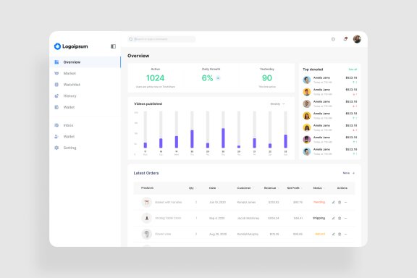This screenshot has width=417, height=278.
Task: Sort orders by Net Profit column
Action: [295, 188]
